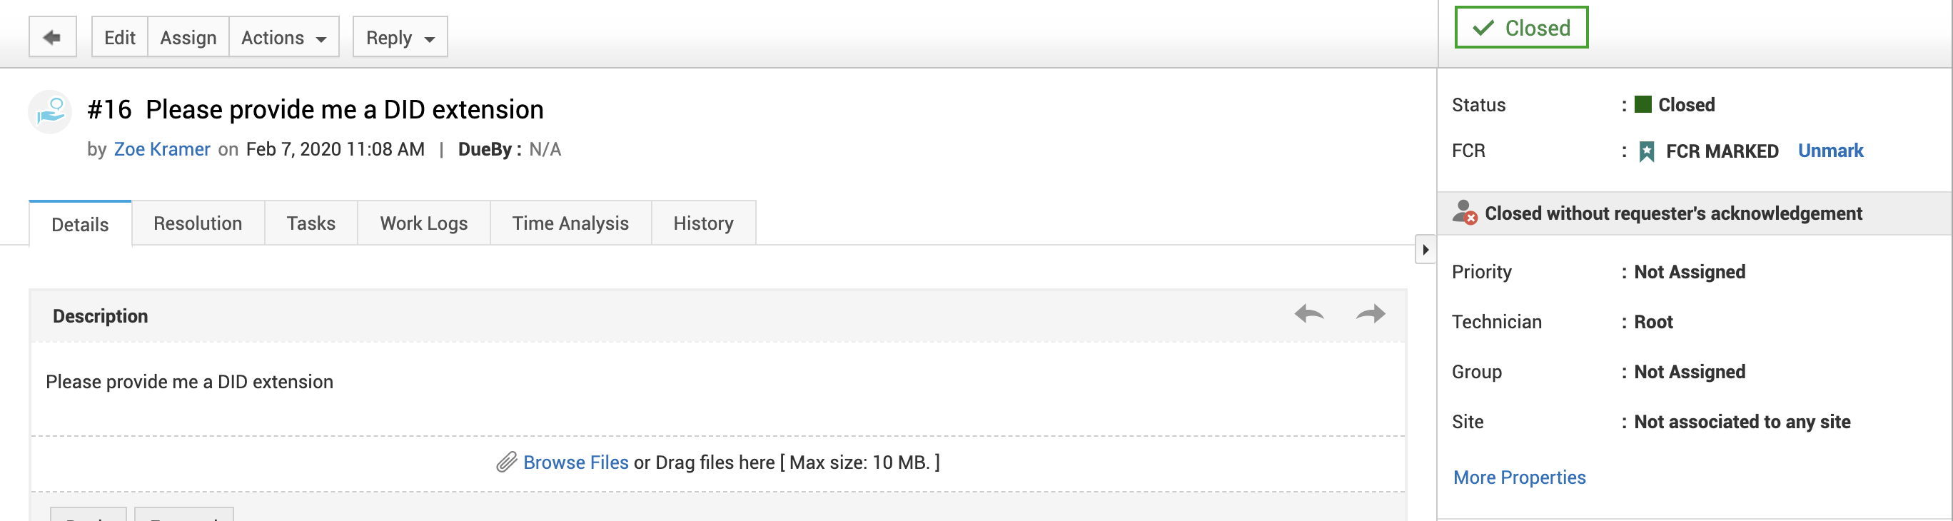Open the Reply dropdown menu
Image resolution: width=1953 pixels, height=521 pixels.
(x=400, y=37)
